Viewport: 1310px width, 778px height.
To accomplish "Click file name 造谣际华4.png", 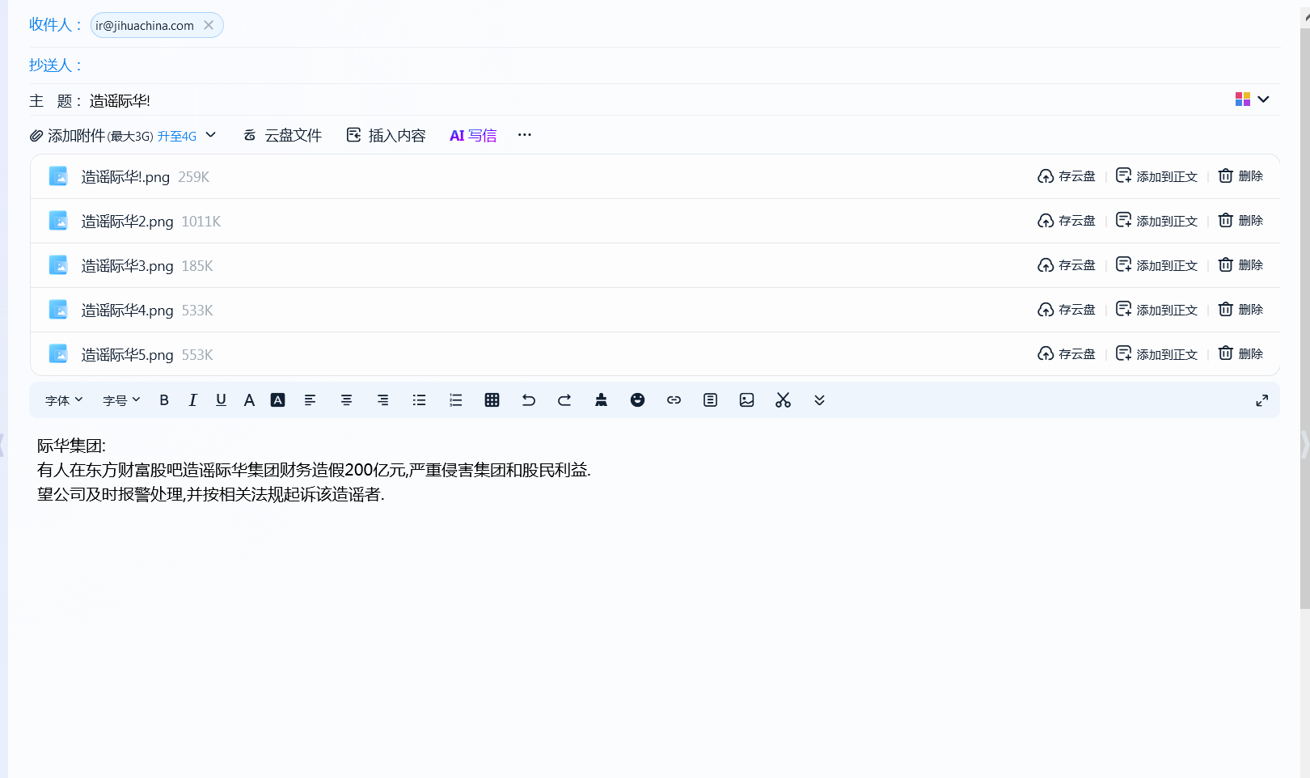I will pyautogui.click(x=127, y=311).
